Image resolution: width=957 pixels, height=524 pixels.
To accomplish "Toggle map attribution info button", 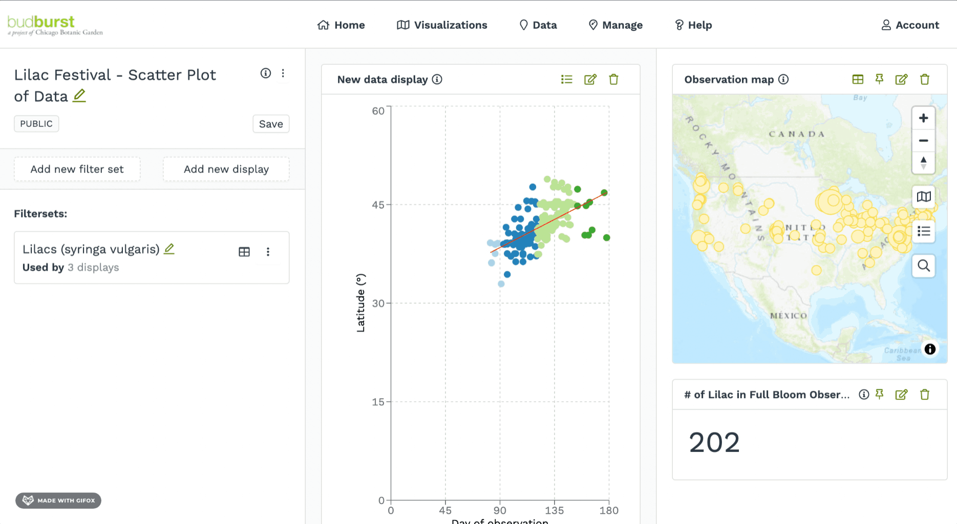I will [930, 349].
